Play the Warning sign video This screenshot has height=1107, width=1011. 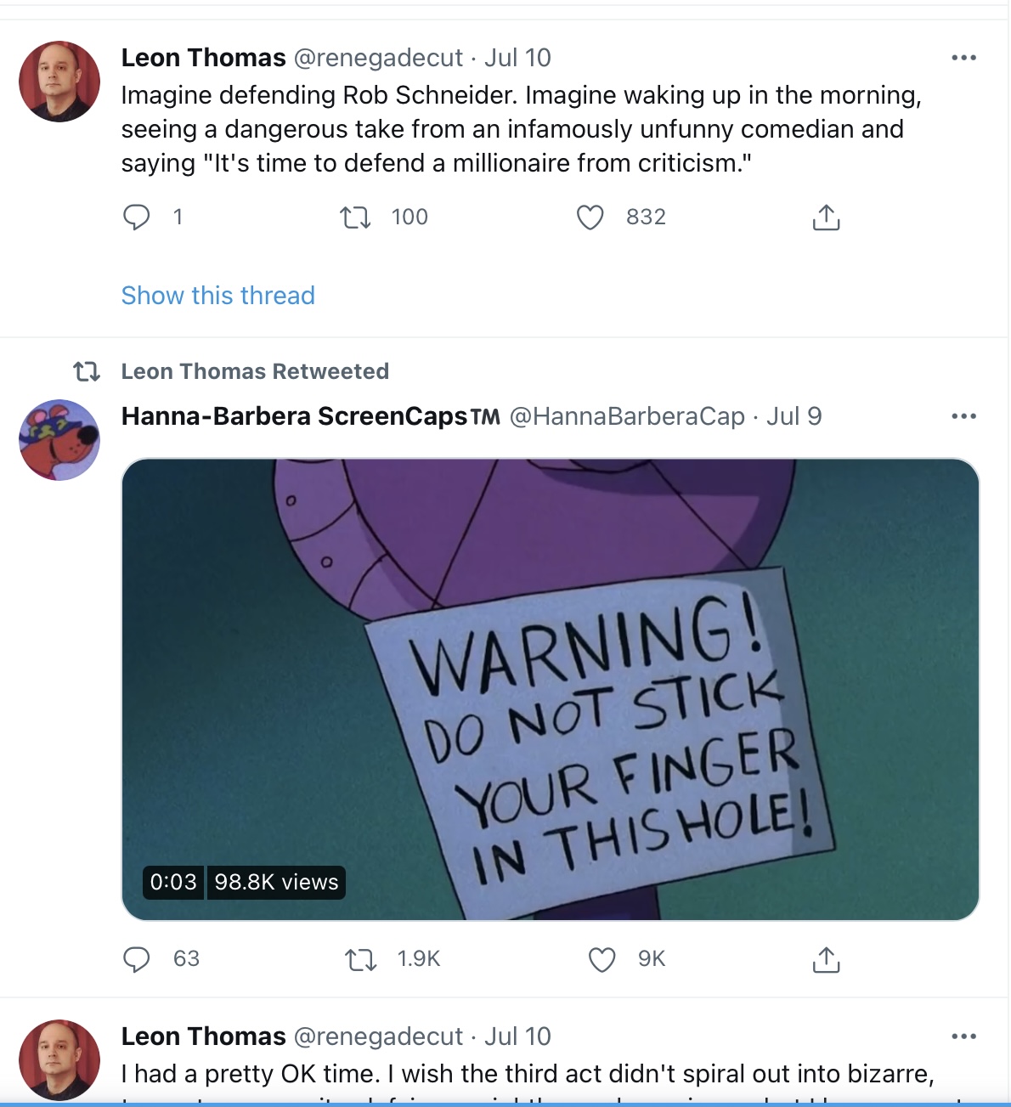coord(551,689)
